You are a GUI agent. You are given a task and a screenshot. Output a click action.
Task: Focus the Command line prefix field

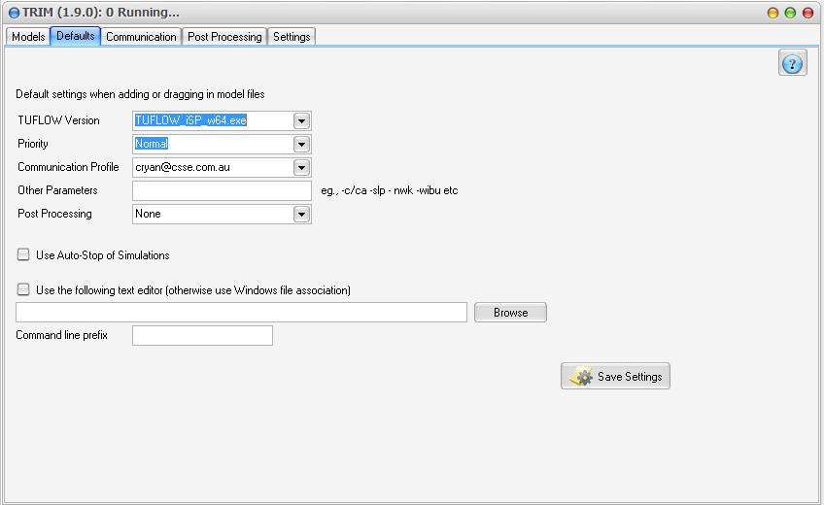202,335
